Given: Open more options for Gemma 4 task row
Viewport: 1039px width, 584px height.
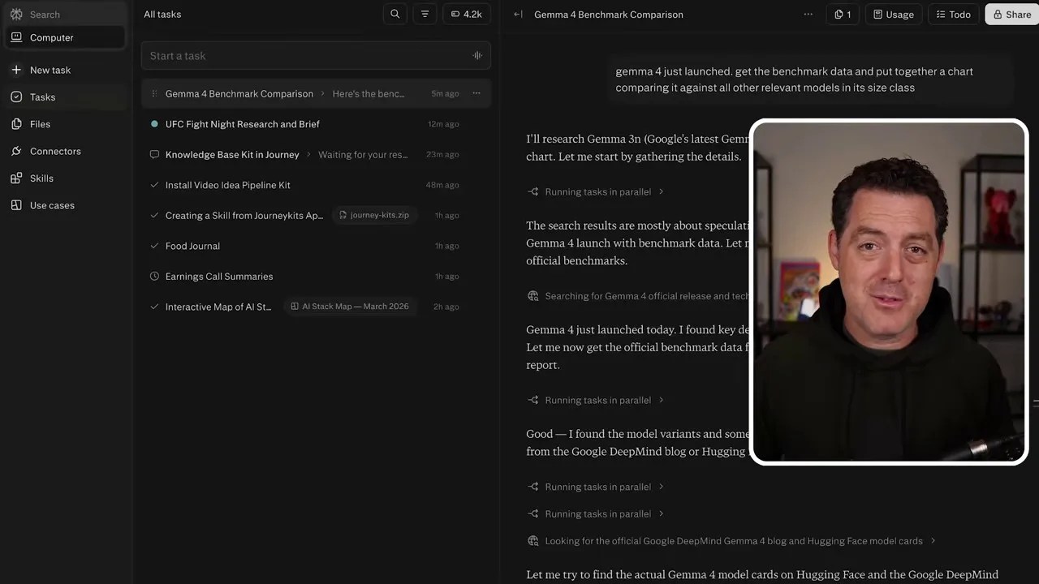Looking at the screenshot, I should click(476, 93).
